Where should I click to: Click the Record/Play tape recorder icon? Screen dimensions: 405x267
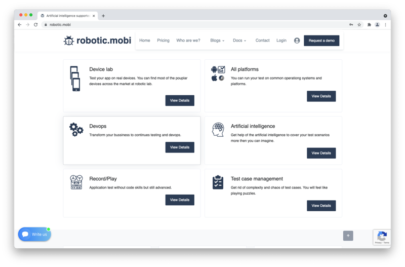pyautogui.click(x=76, y=182)
